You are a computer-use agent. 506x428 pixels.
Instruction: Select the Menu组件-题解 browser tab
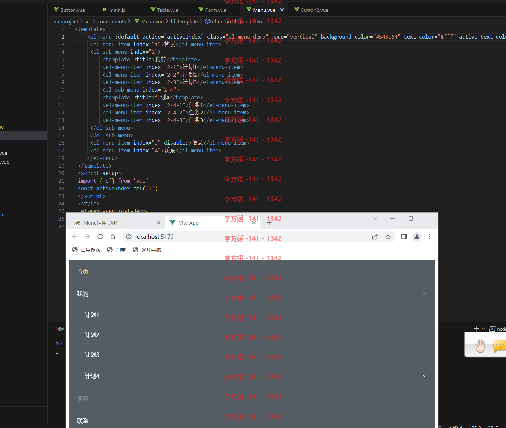tap(117, 223)
